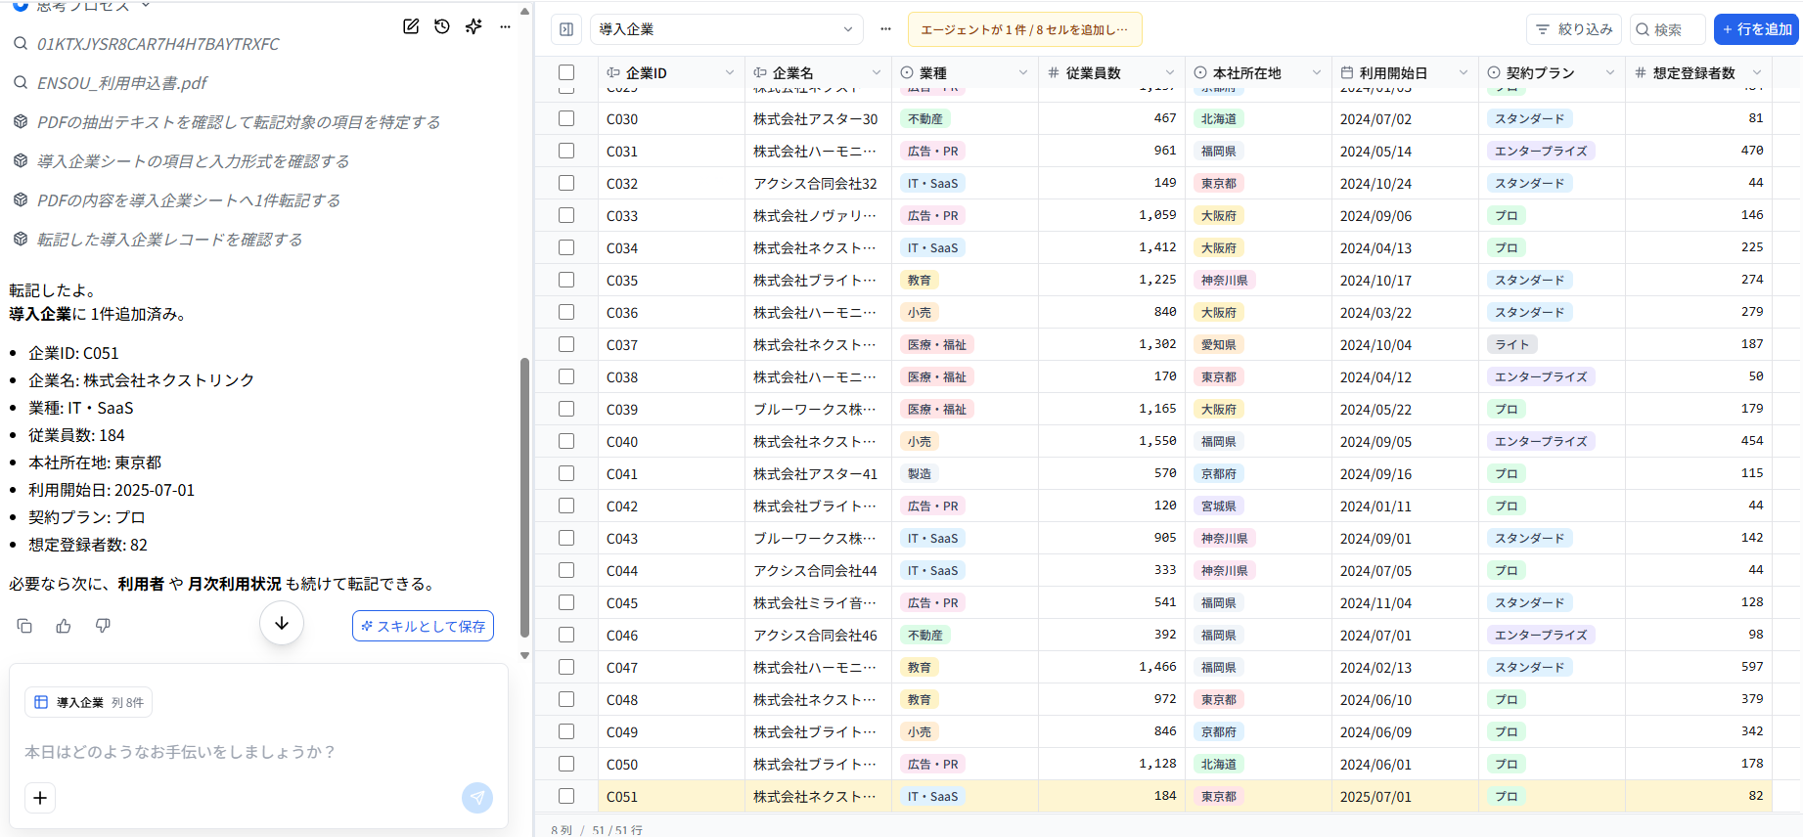Screen dimensions: 1803x837
Task: Check the row C041 checkbox
Action: click(566, 473)
